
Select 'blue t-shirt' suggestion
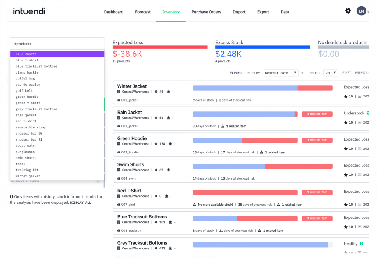pyautogui.click(x=57, y=60)
